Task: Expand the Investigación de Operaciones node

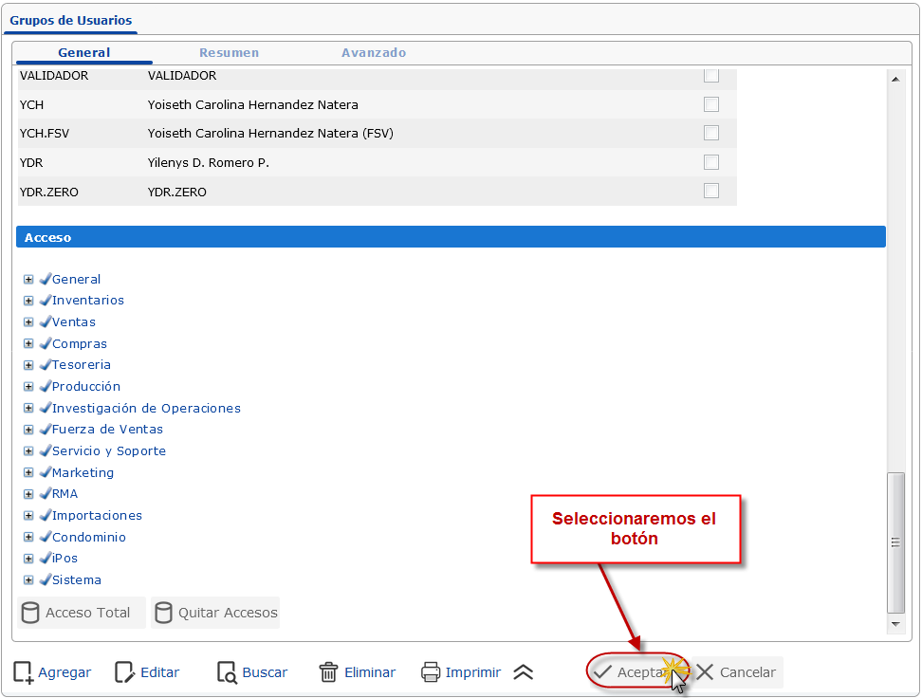Action: [28, 408]
